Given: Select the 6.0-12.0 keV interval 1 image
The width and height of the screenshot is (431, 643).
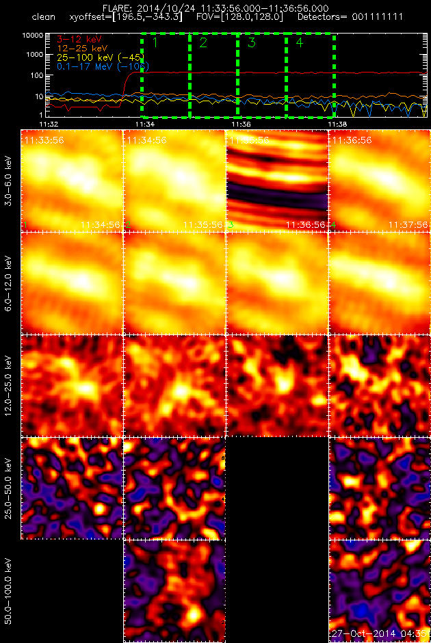Looking at the screenshot, I should 71,283.
